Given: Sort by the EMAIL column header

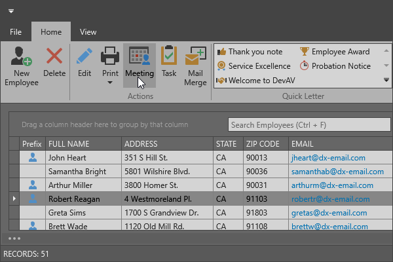Looking at the screenshot, I should click(341, 144).
